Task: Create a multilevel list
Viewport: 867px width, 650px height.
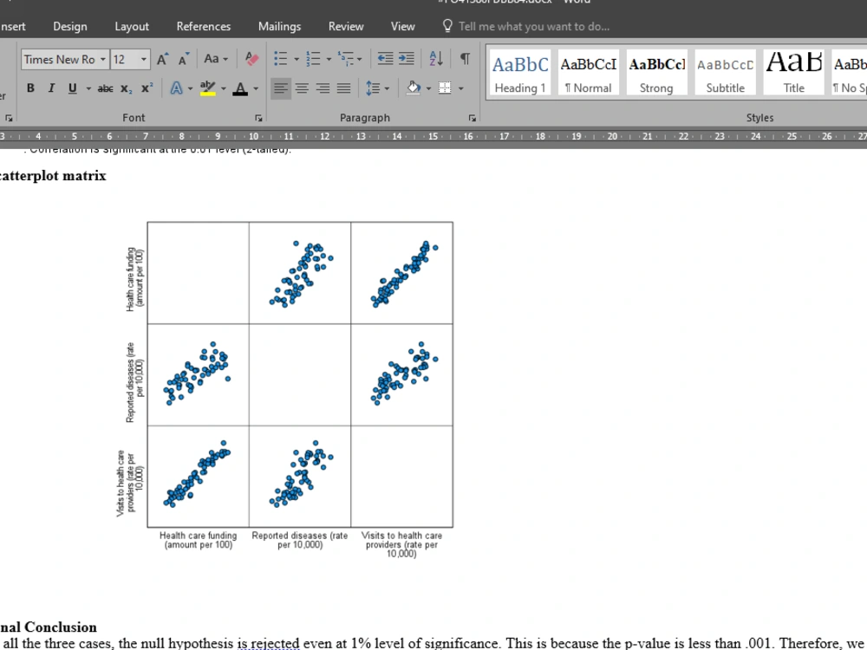Action: [x=346, y=59]
